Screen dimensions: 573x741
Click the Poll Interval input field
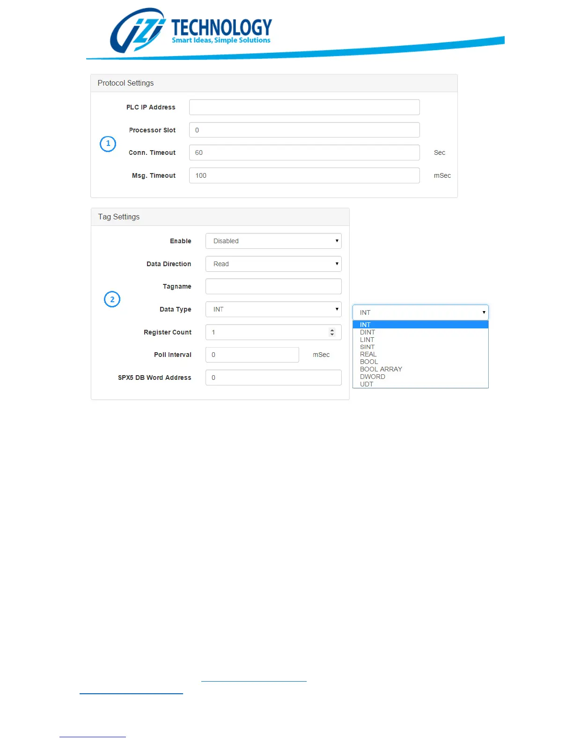click(x=252, y=355)
